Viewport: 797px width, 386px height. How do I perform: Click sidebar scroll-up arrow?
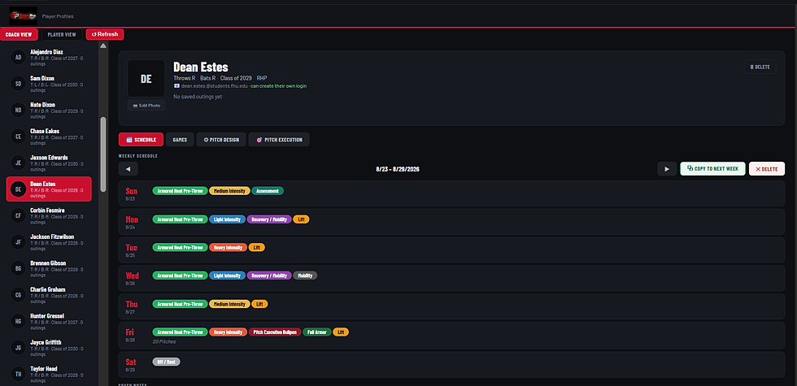(103, 46)
